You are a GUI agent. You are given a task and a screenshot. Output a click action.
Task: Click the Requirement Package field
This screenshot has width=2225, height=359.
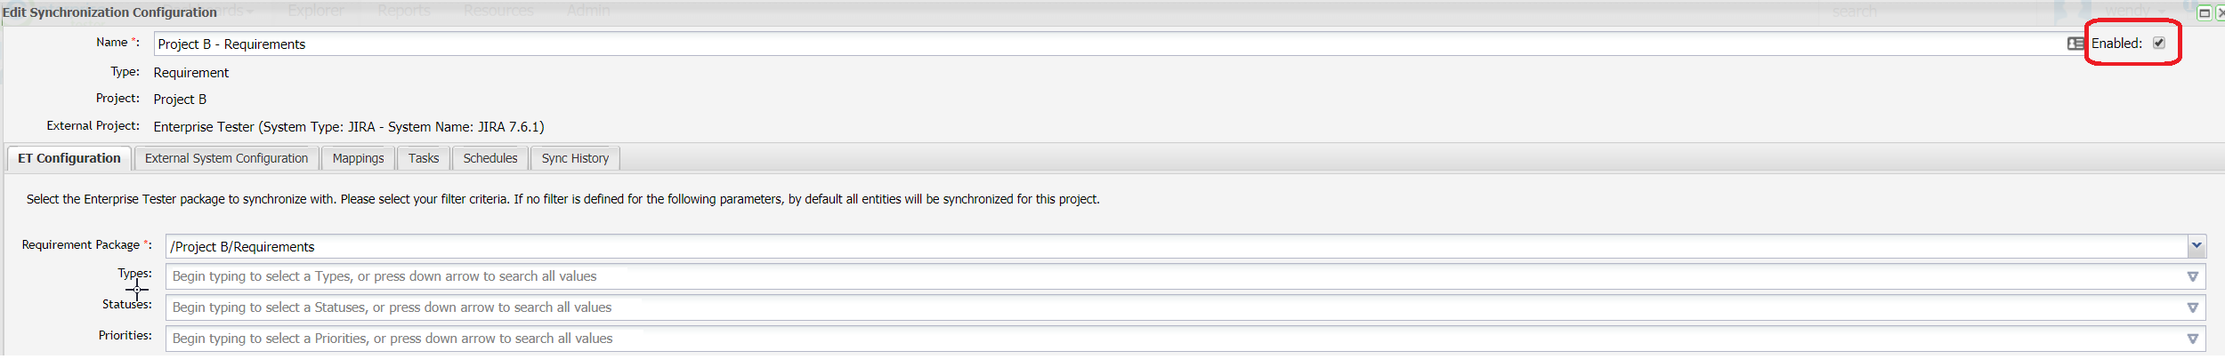click(1157, 246)
